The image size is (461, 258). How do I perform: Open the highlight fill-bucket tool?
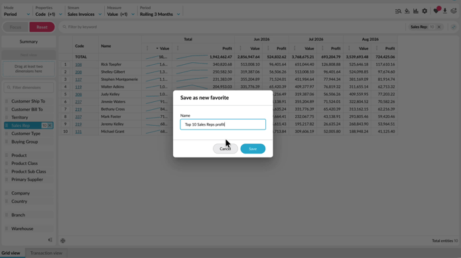(407, 11)
